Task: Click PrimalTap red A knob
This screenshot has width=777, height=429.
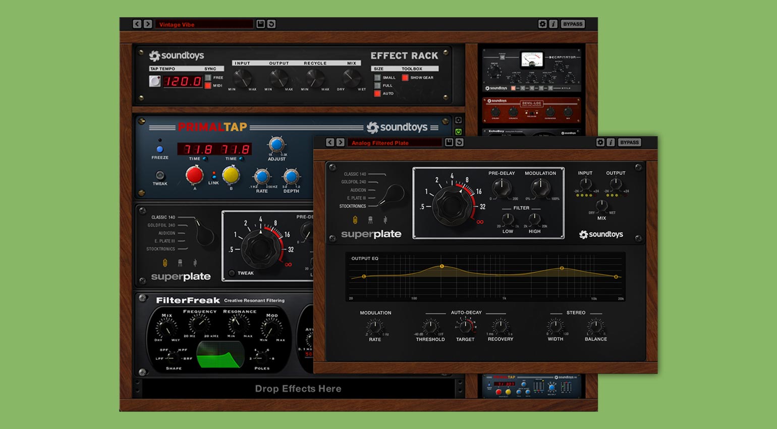Action: coord(194,175)
